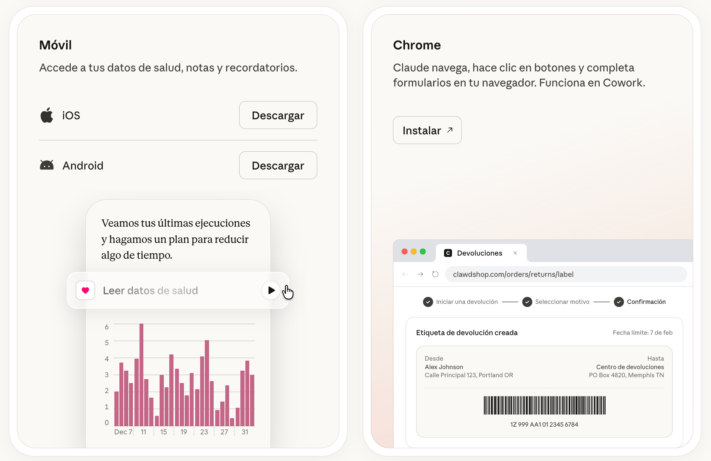Click the yellow window minimize dot
Viewport: 711px width, 461px height.
tap(413, 252)
